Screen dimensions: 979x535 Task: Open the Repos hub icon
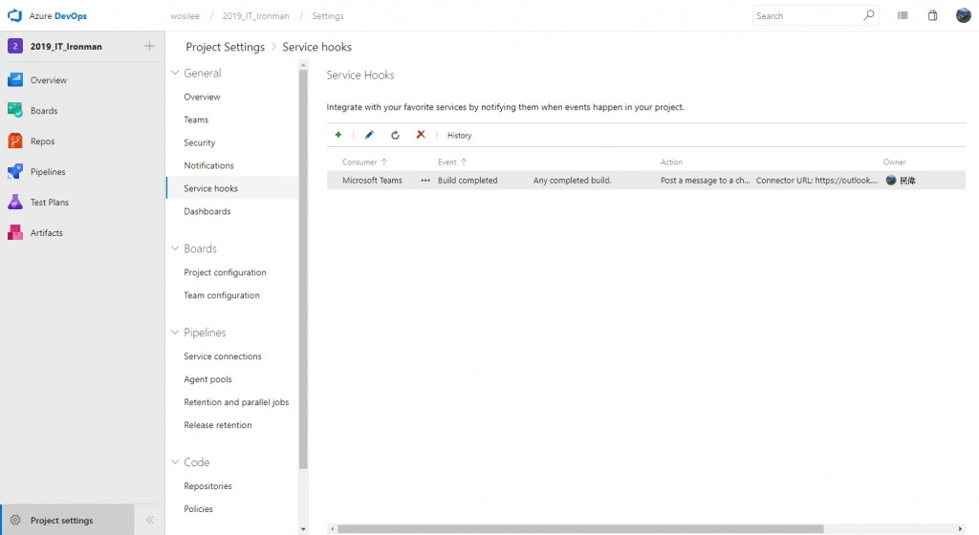(x=15, y=141)
